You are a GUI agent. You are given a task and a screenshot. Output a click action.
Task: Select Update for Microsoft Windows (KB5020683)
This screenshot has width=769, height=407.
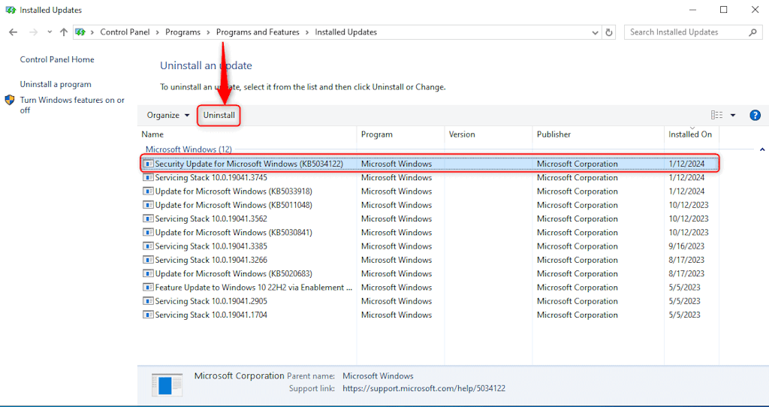(x=430, y=273)
